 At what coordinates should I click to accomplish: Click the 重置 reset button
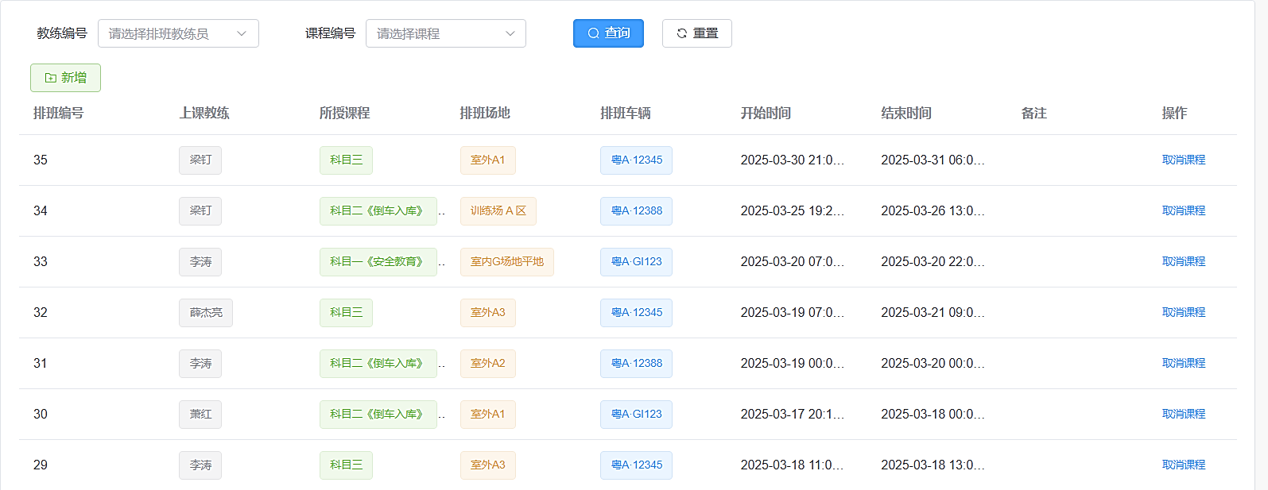(x=696, y=33)
